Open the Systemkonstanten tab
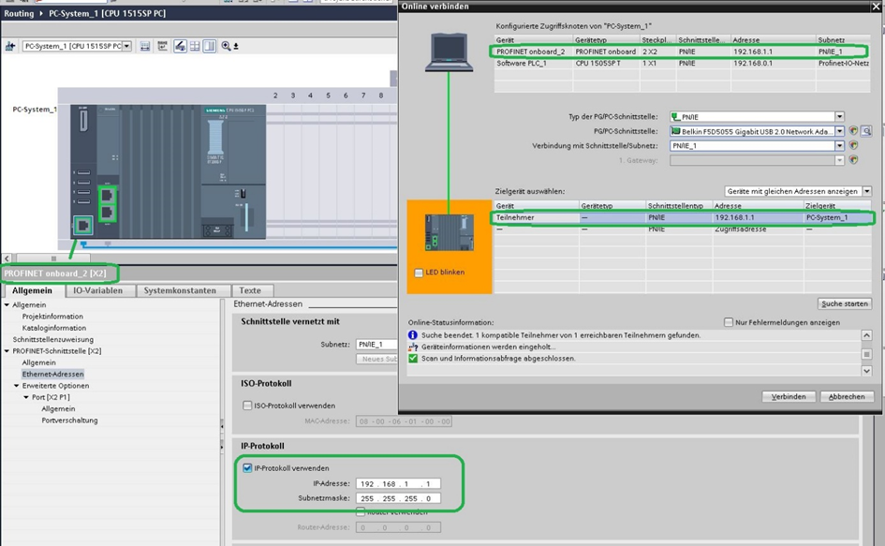The width and height of the screenshot is (885, 546). [180, 291]
